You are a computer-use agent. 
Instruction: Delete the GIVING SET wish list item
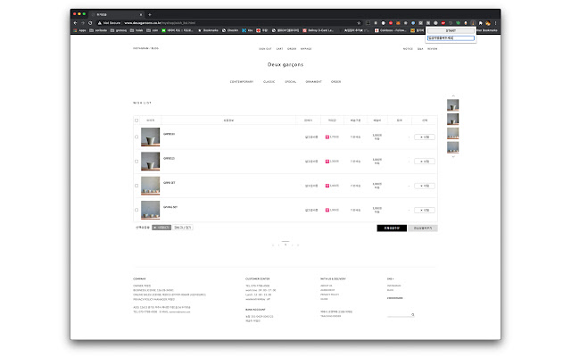point(425,211)
